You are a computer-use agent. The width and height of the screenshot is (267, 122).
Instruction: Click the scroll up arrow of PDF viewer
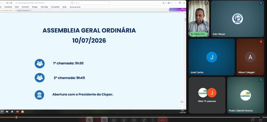(185, 13)
